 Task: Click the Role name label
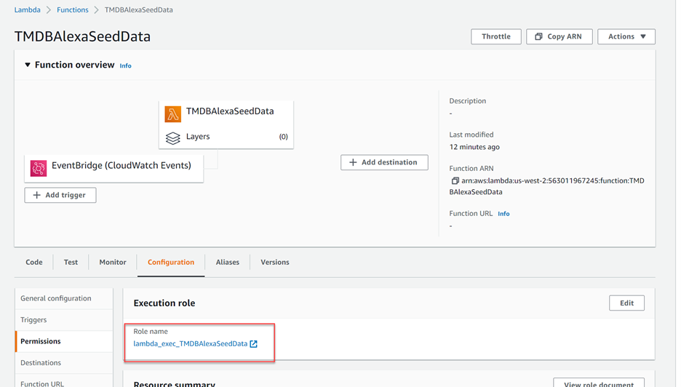point(151,332)
